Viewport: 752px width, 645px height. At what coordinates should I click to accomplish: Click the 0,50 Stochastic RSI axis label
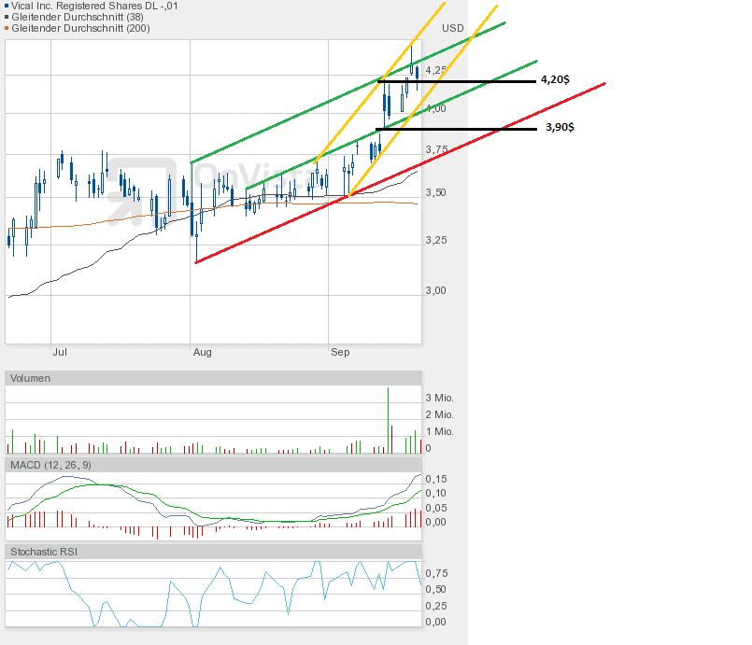[x=436, y=589]
